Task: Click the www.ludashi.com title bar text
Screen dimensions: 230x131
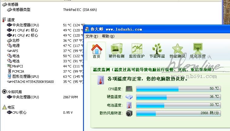Action: coord(124,29)
